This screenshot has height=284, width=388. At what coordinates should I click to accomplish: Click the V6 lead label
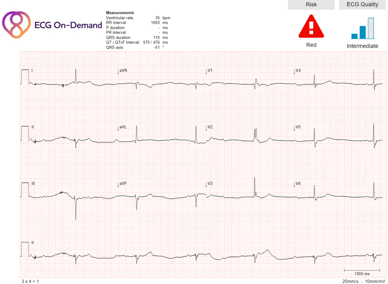coord(298,183)
